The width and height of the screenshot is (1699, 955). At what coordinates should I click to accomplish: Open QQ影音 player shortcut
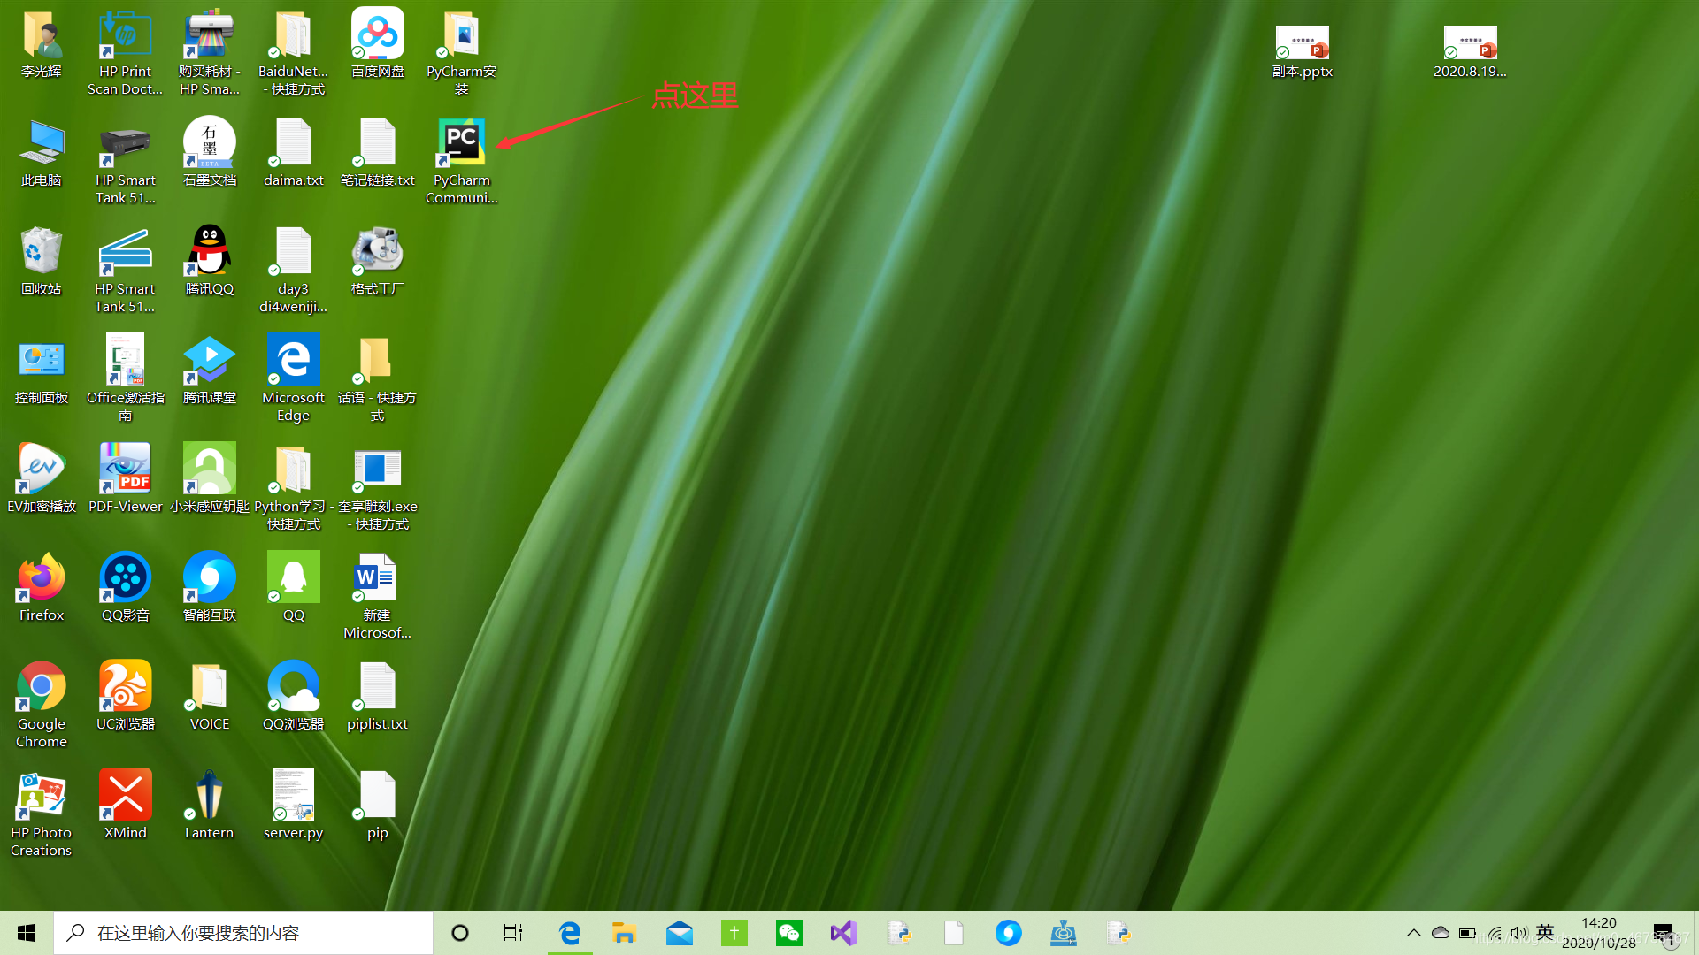pos(125,588)
